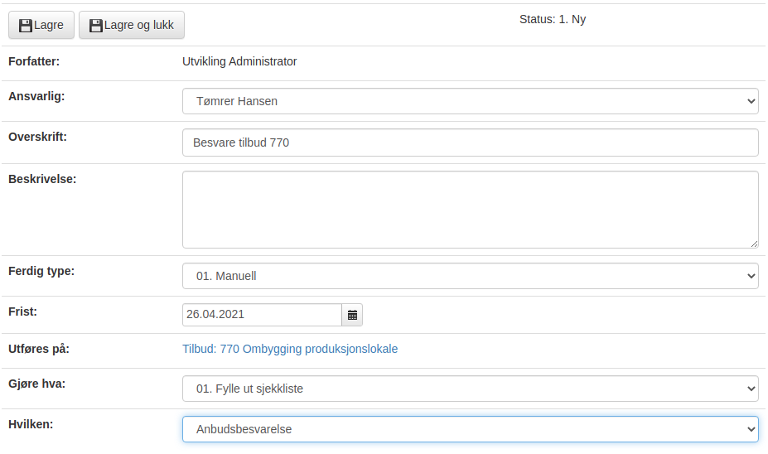Screen dimensions: 768x454
Task: Click the Lagre save button
Action: [x=41, y=25]
